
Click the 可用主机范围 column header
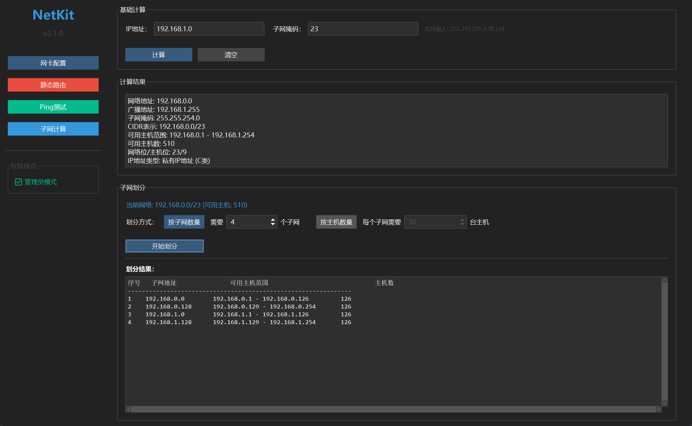(x=249, y=283)
